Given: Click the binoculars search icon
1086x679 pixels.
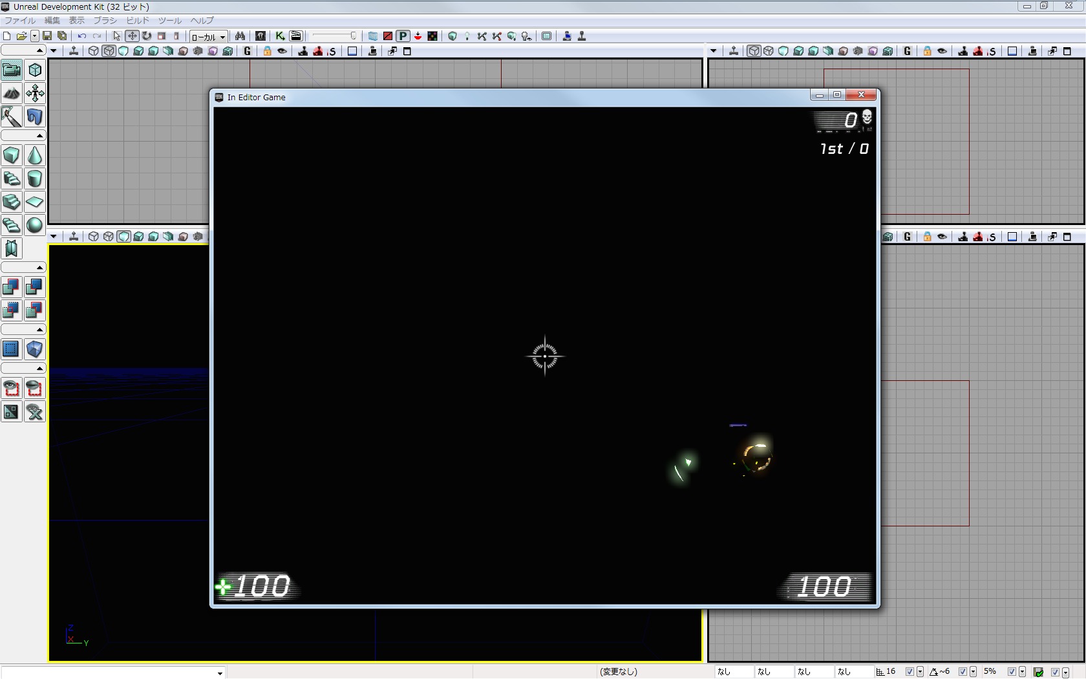Looking at the screenshot, I should click(240, 36).
